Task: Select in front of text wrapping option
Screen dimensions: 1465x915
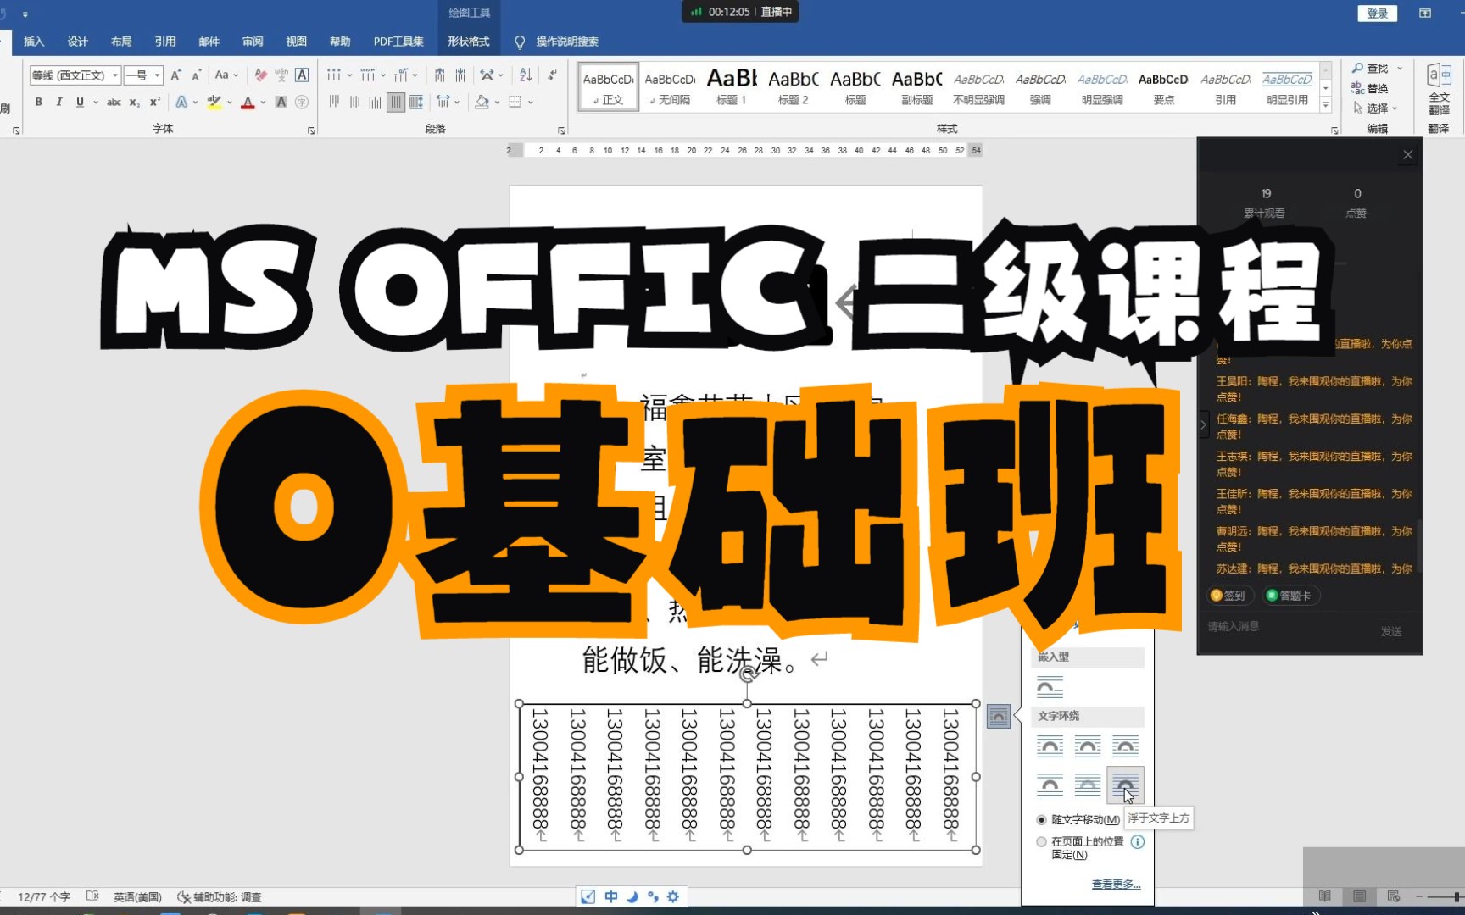Action: (x=1125, y=785)
